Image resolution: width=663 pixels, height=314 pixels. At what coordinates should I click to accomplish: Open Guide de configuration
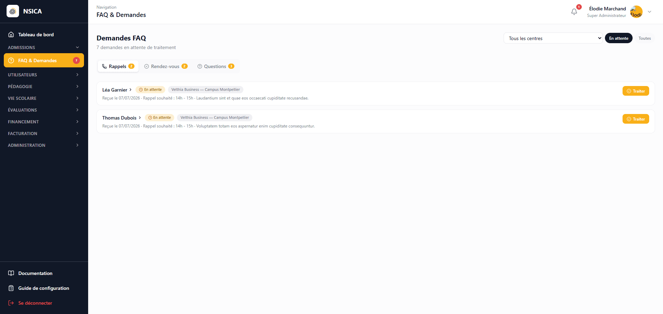tap(44, 288)
